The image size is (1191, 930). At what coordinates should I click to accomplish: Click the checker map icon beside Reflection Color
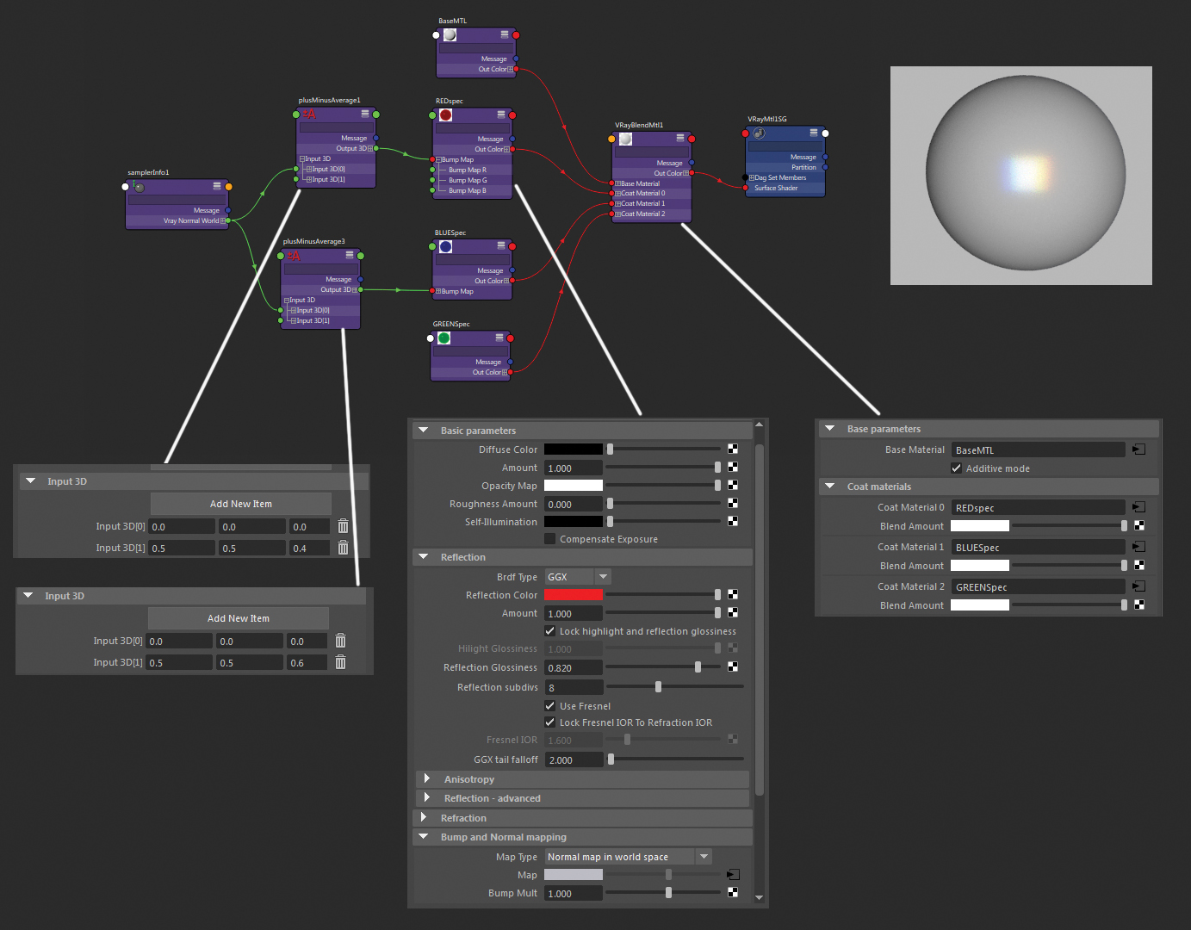pyautogui.click(x=732, y=594)
